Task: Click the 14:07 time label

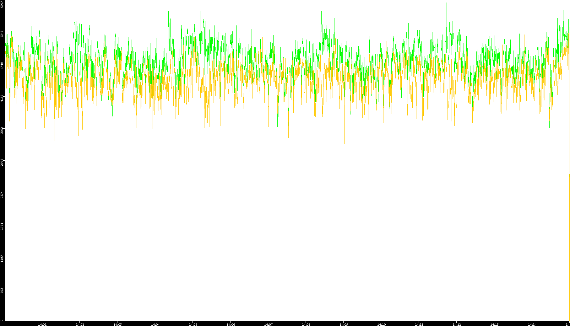Action: [x=268, y=324]
